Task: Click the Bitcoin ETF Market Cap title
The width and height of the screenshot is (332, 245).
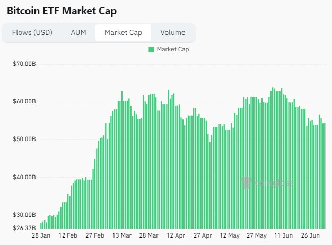Action: click(x=62, y=11)
